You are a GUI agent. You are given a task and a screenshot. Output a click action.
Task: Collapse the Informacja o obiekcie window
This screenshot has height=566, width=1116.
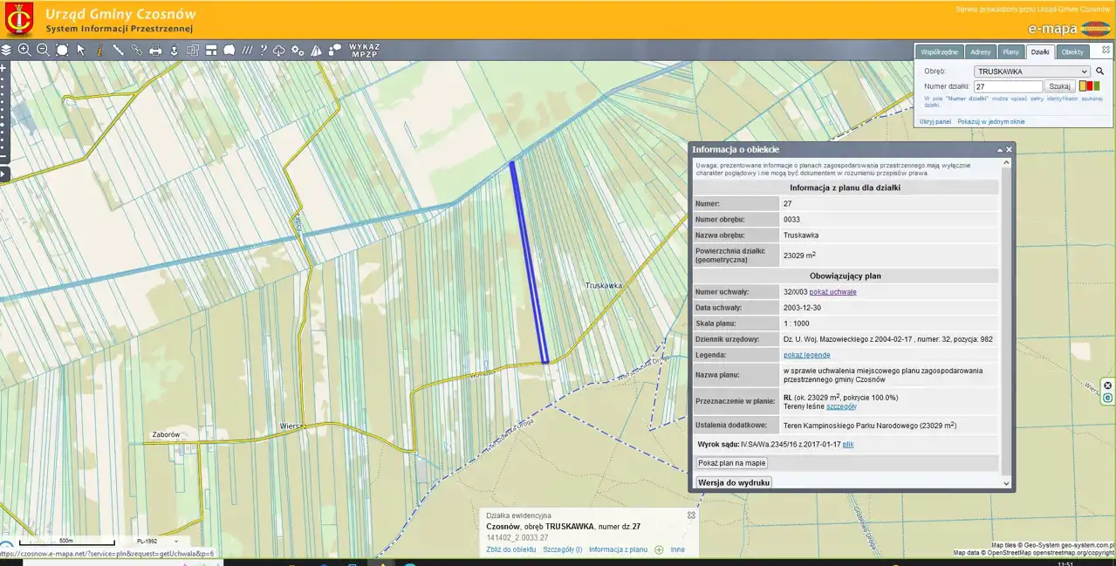[1000, 150]
